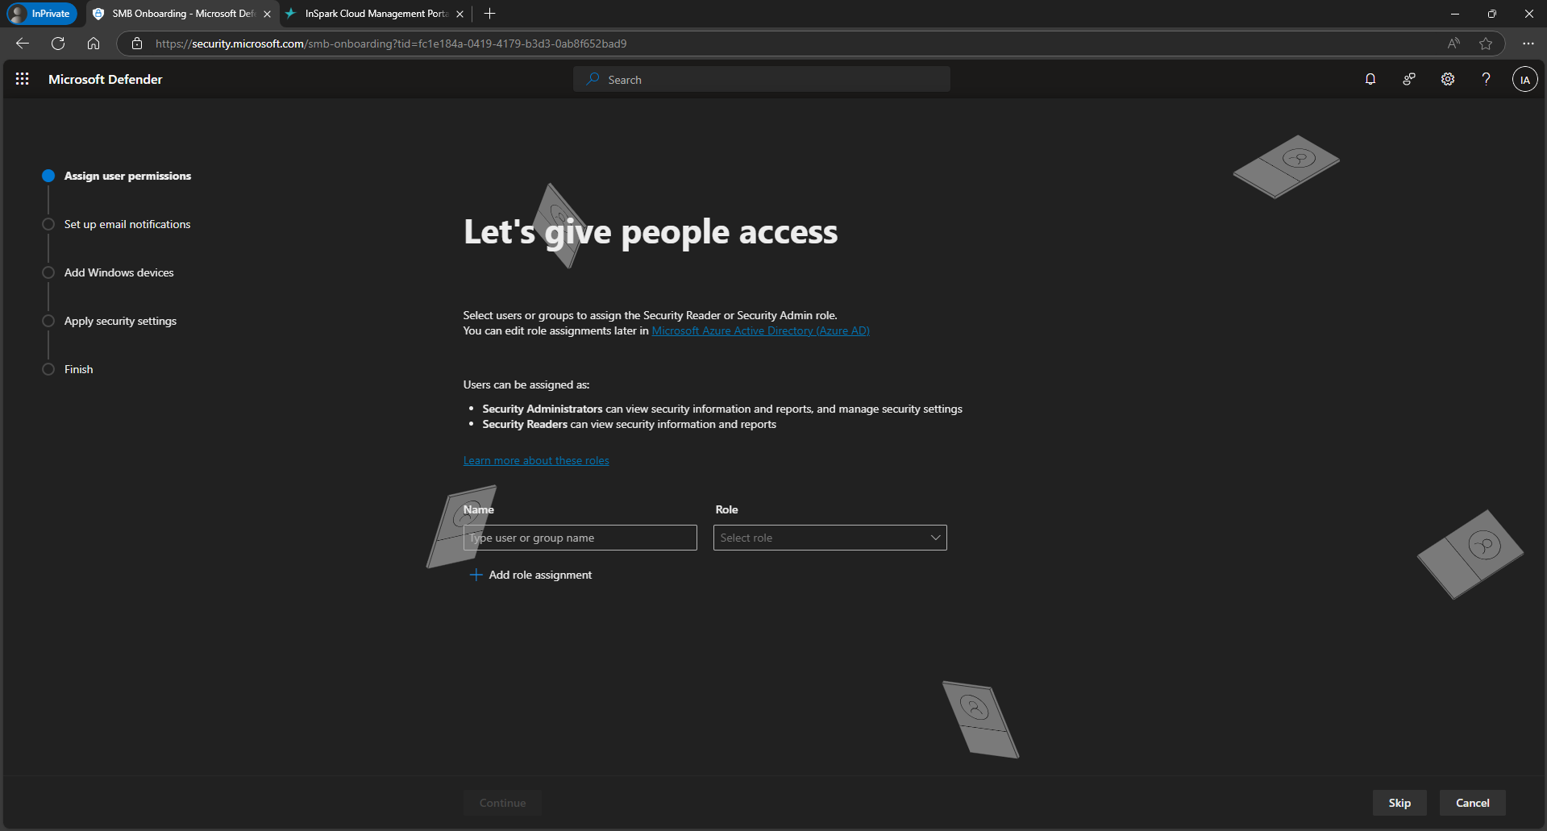Open the notifications bell icon
Viewport: 1547px width, 831px height.
click(1370, 79)
